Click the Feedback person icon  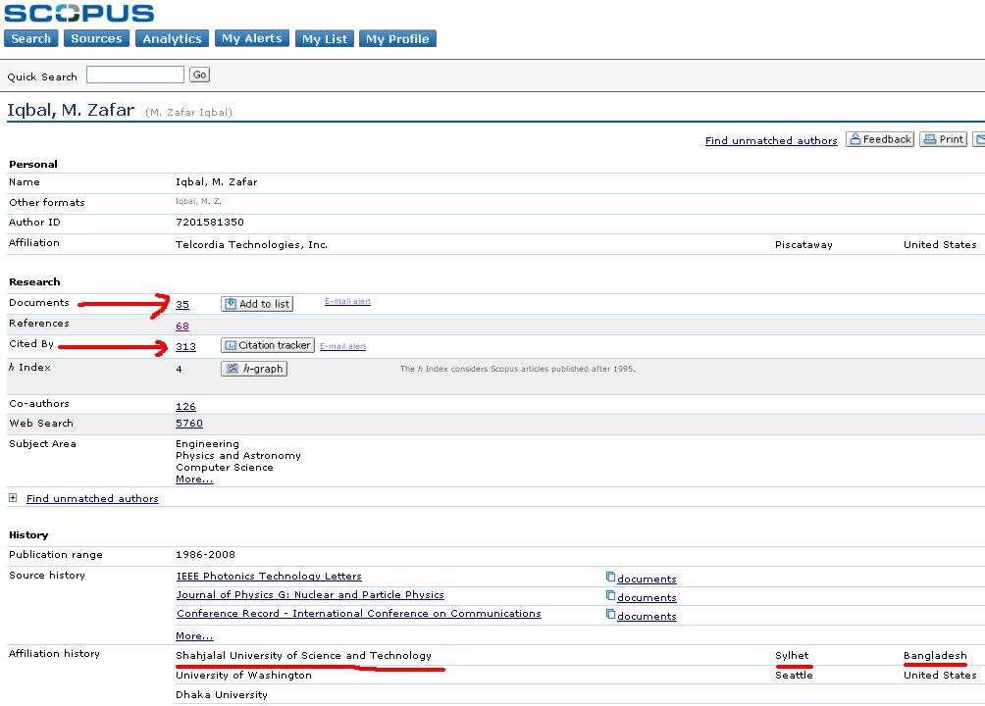pyautogui.click(x=855, y=139)
